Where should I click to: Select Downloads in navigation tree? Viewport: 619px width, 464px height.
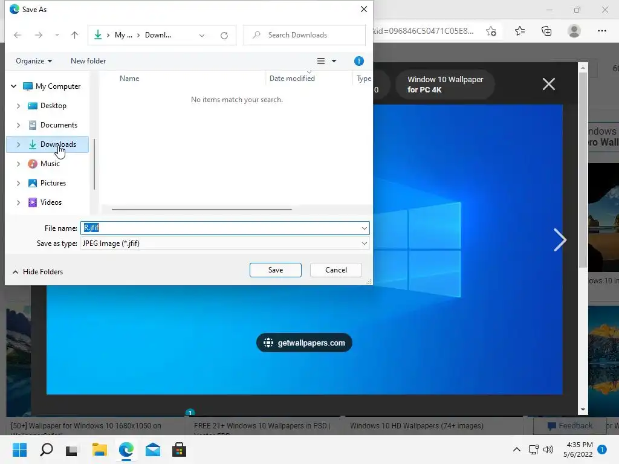point(58,144)
